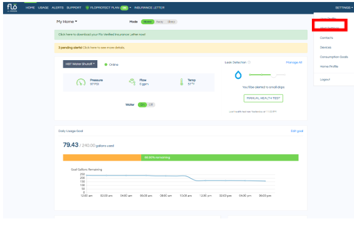Choose Logout from the settings menu
The width and height of the screenshot is (354, 226).
point(325,80)
